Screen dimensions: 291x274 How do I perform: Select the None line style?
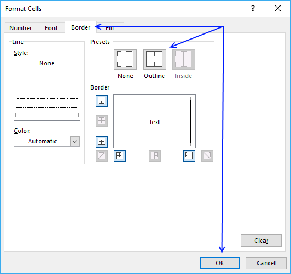click(47, 63)
